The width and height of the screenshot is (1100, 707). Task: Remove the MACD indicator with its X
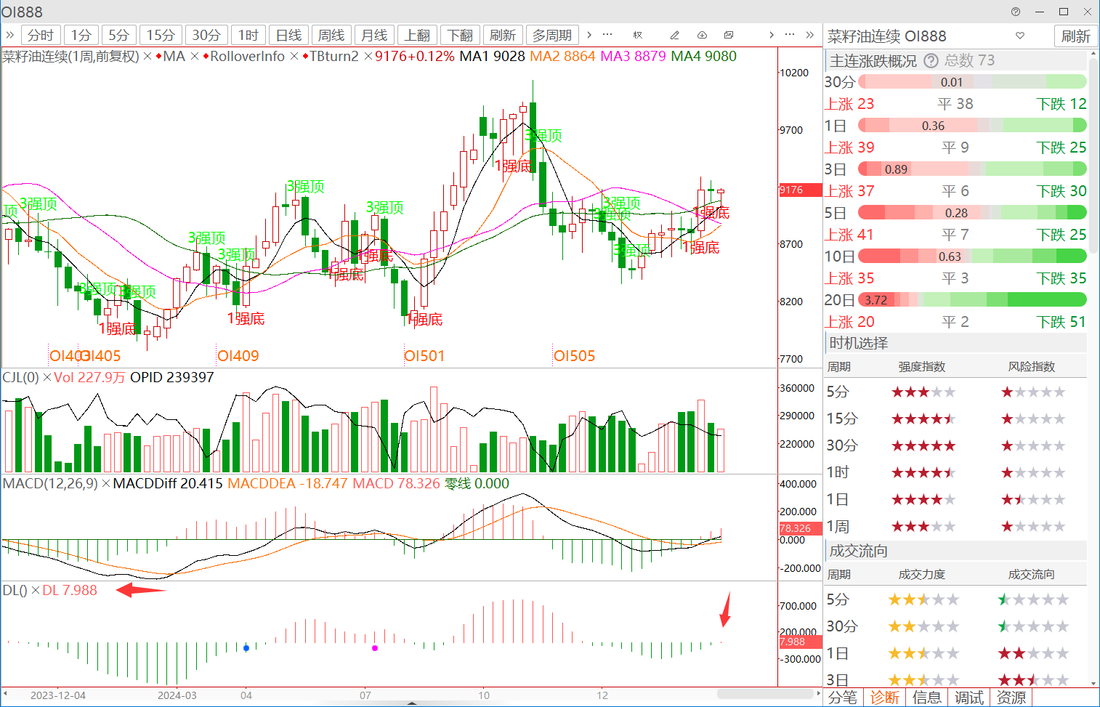106,484
